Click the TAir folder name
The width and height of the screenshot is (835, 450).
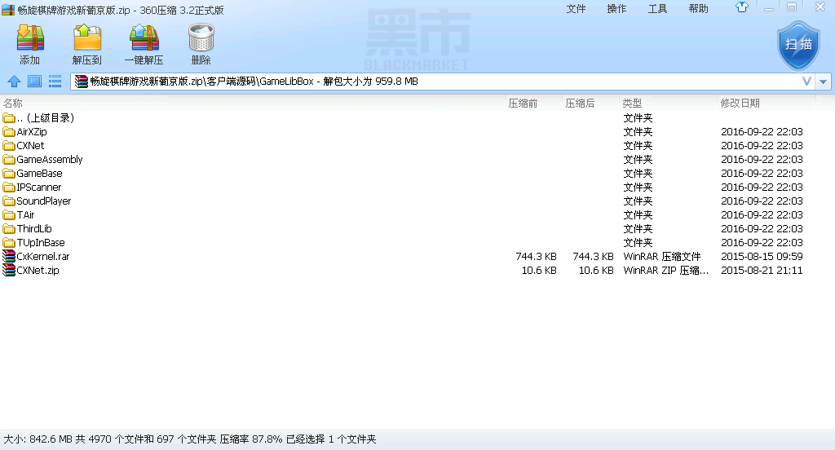(x=25, y=214)
